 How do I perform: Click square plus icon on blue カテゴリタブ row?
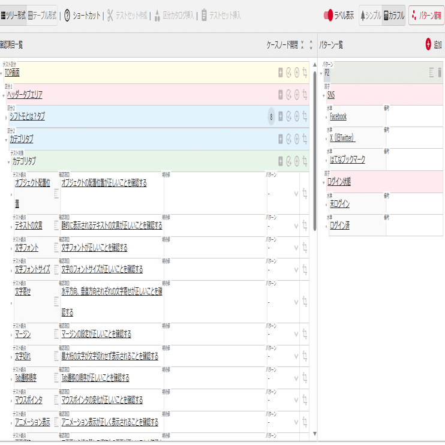click(281, 139)
